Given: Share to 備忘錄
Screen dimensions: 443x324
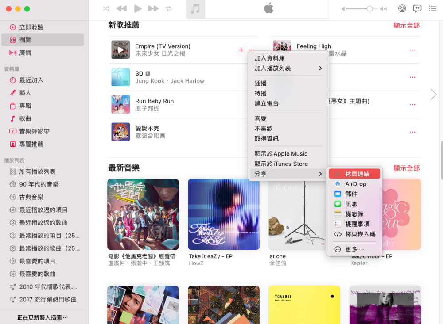Looking at the screenshot, I should [354, 214].
